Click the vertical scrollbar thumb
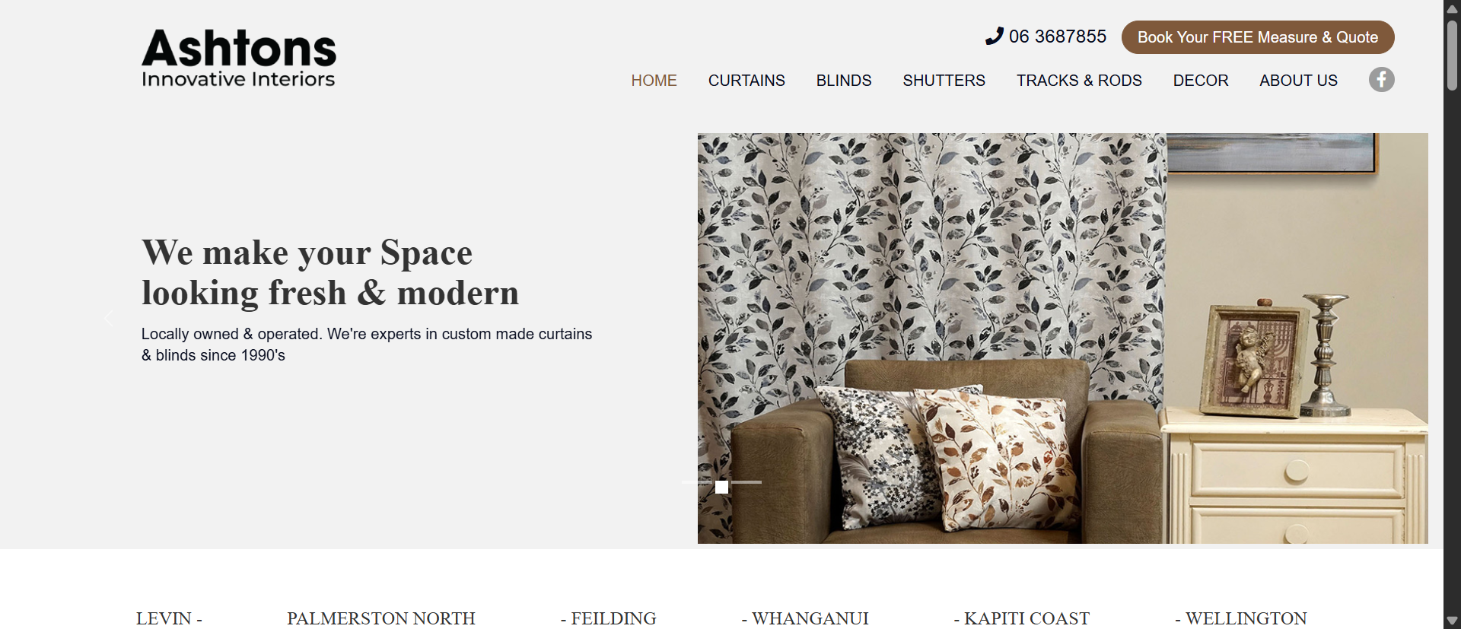The height and width of the screenshot is (629, 1461). click(1452, 56)
